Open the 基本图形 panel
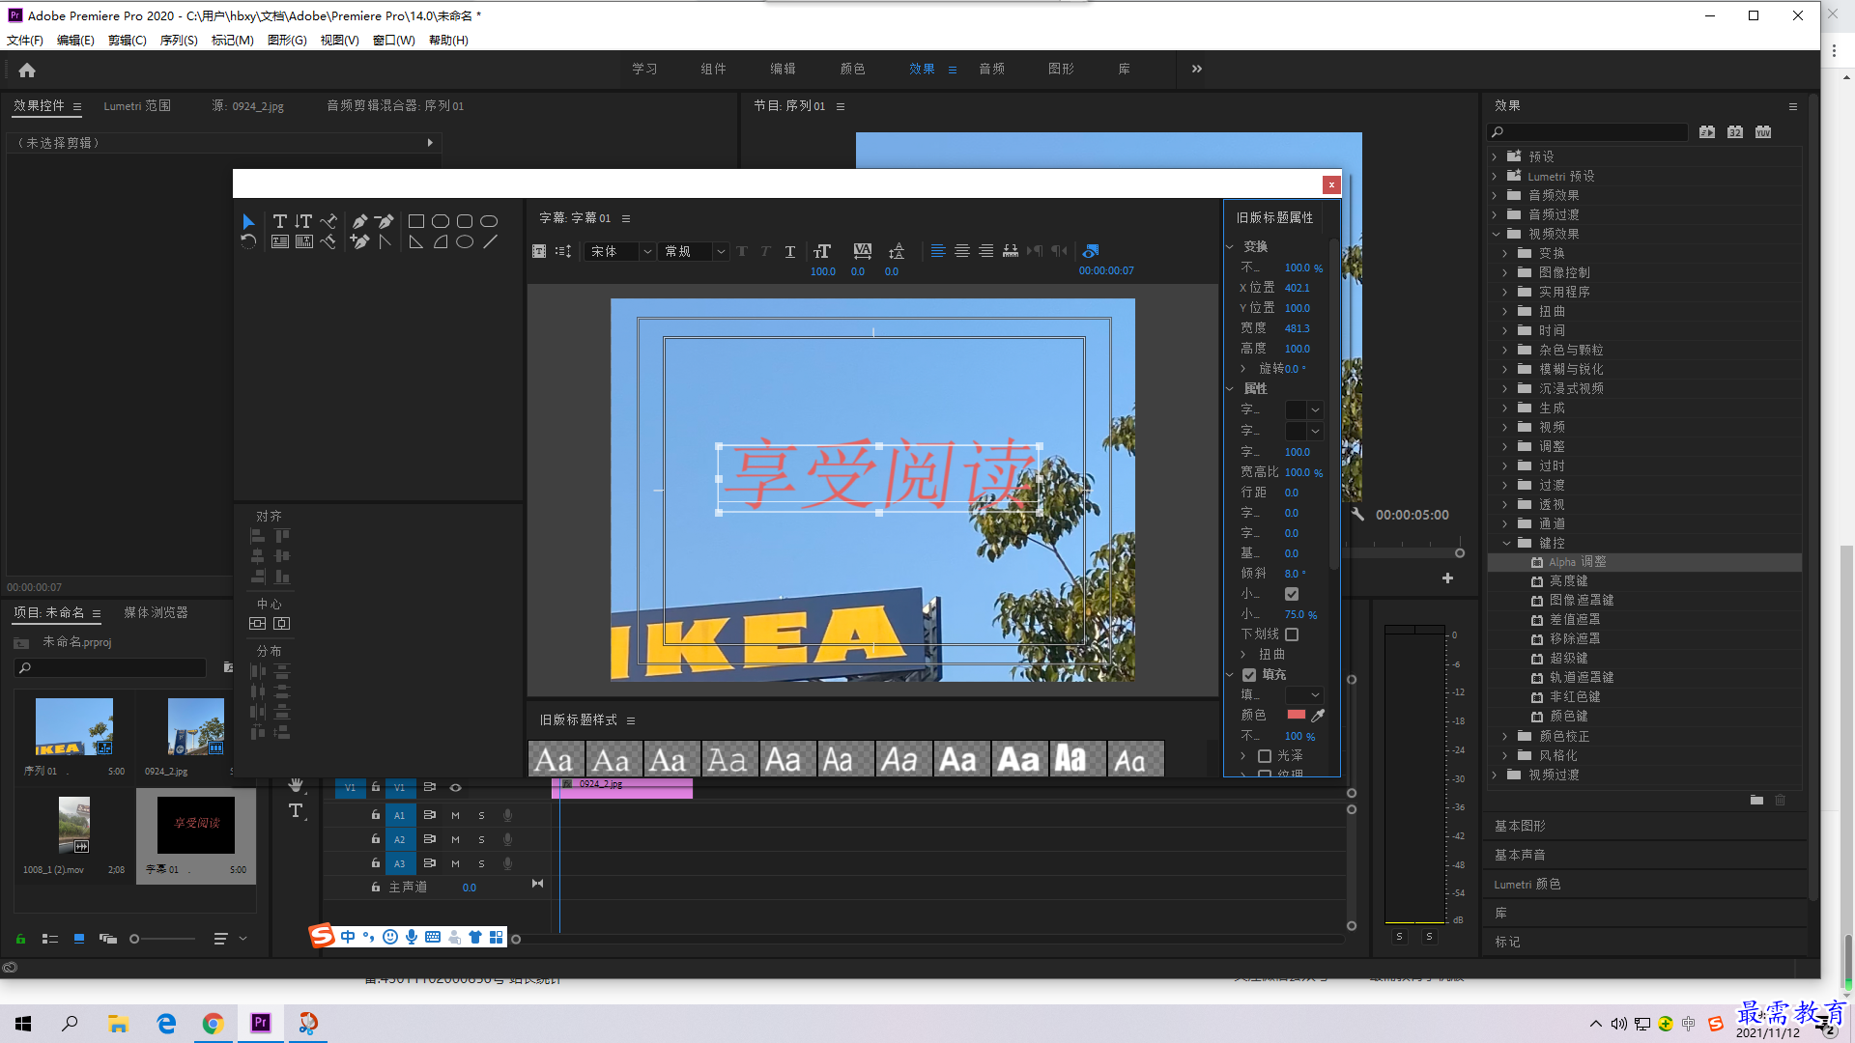Screen dimensions: 1855x1043 coord(1520,826)
